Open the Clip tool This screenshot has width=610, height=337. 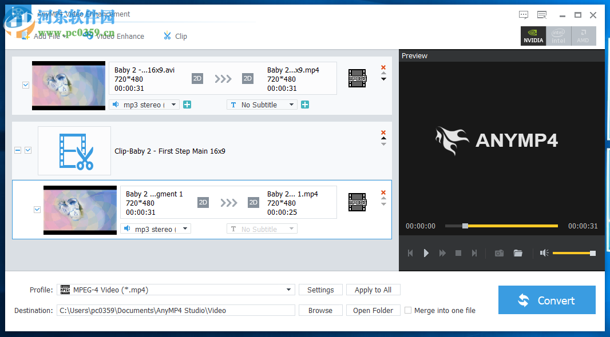tap(175, 35)
